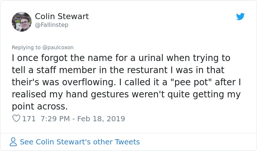
Task: Click the closing words "point across."
Action: pyautogui.click(x=40, y=107)
